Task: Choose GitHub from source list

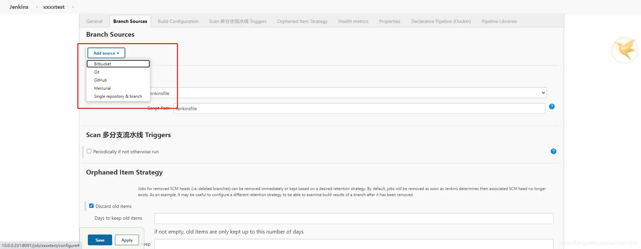Action: [x=118, y=80]
